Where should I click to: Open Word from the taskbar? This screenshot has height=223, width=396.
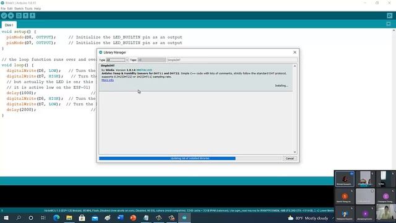(x=121, y=217)
